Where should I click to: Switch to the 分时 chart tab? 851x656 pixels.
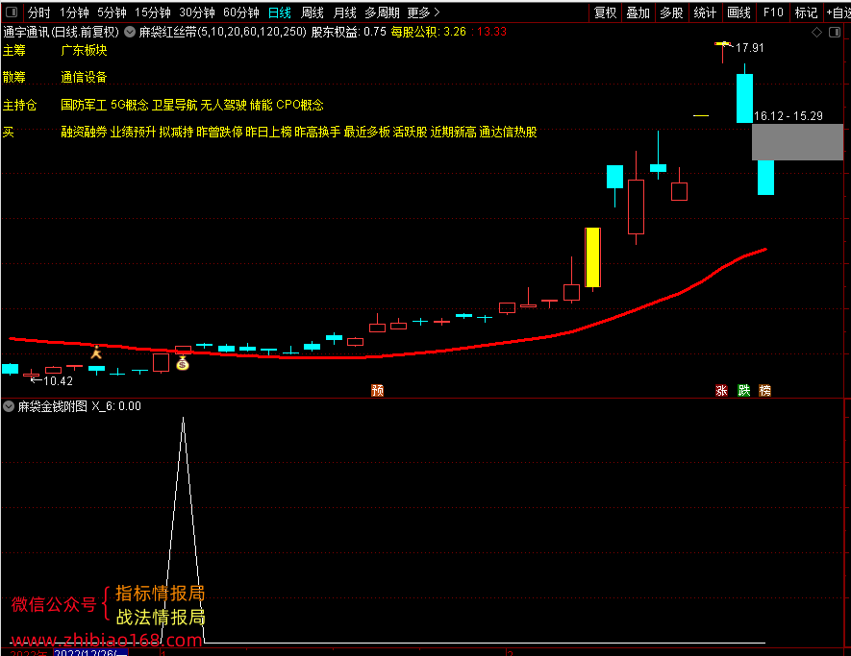(38, 12)
